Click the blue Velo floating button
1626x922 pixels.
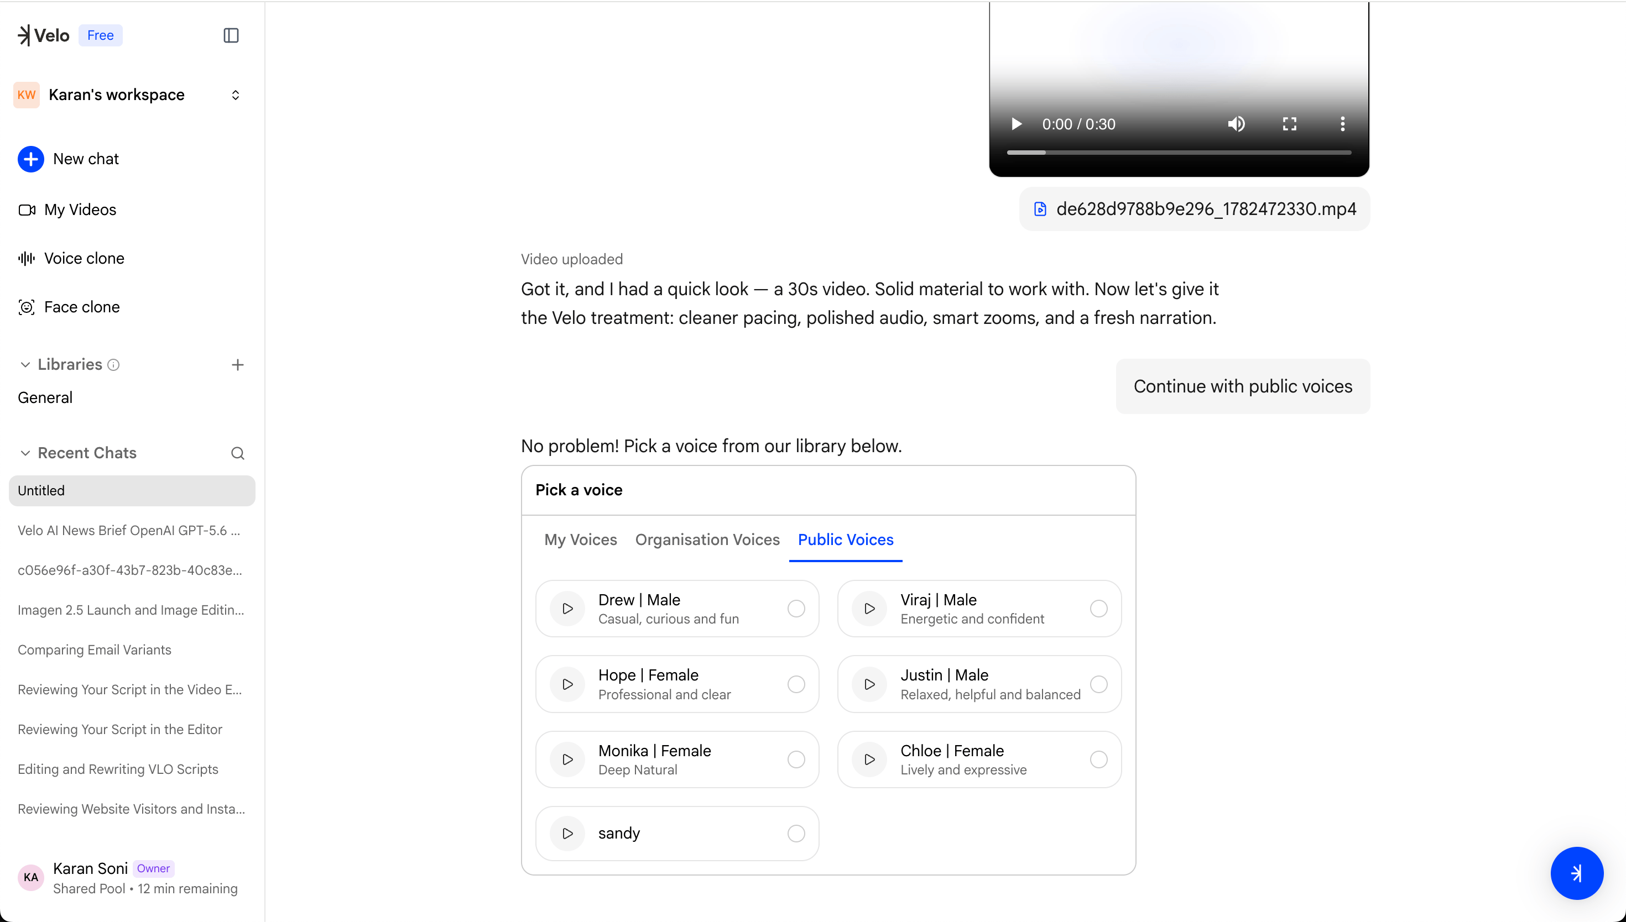[1577, 873]
